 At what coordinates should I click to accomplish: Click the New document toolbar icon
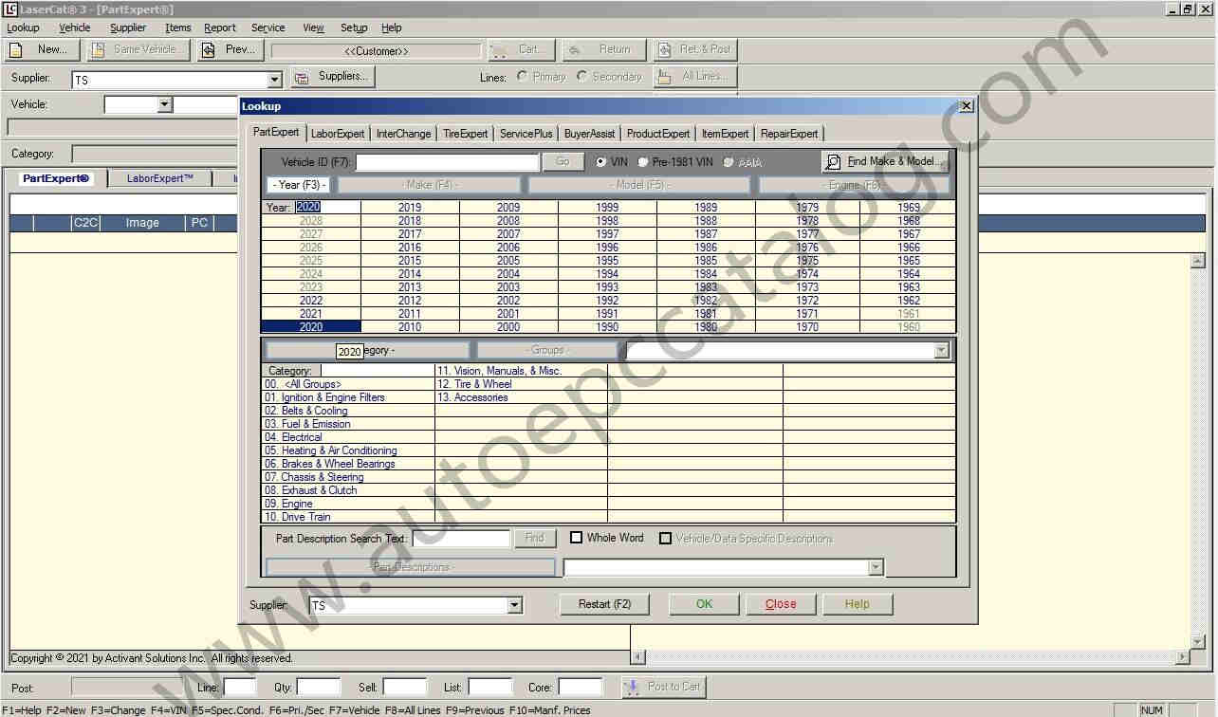coord(16,49)
